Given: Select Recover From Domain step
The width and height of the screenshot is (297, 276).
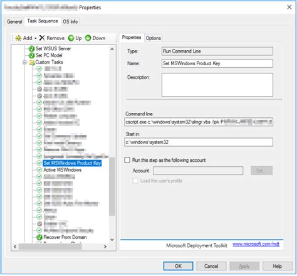Looking at the screenshot, I should [x=65, y=237].
